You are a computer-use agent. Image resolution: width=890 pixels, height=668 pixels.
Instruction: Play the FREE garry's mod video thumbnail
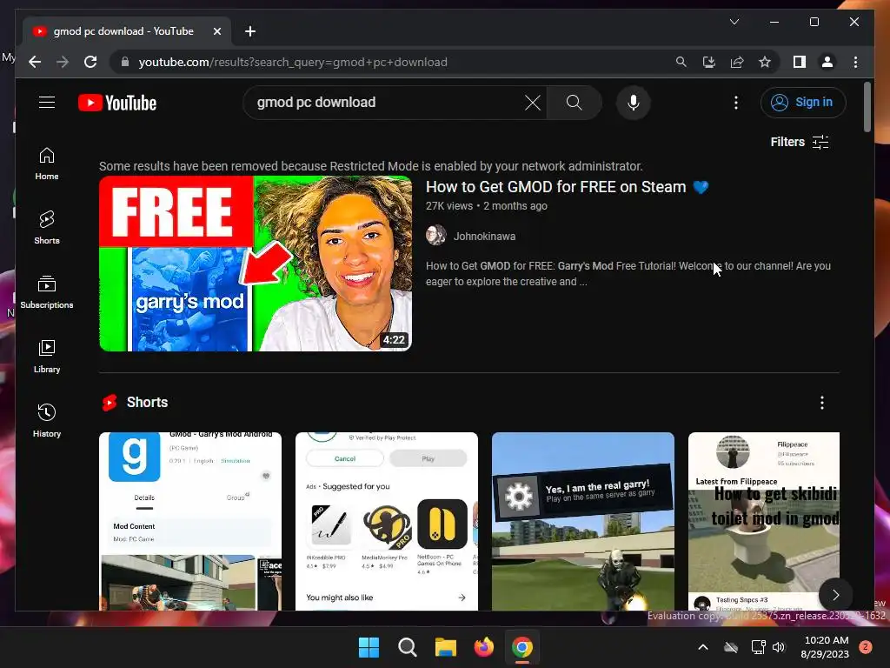(x=256, y=264)
